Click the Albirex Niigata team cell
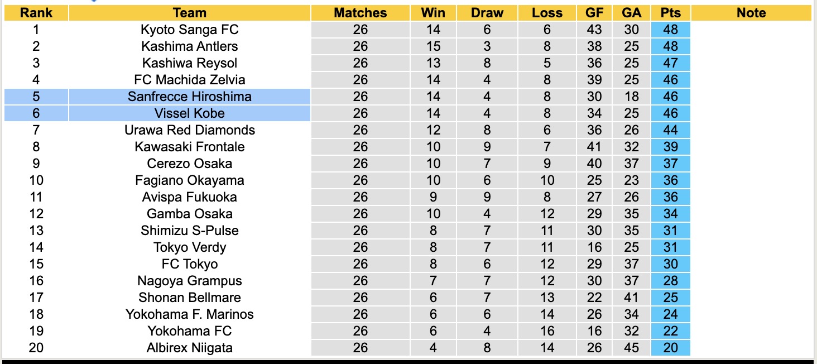Viewport: 817px width, 364px height. point(190,348)
